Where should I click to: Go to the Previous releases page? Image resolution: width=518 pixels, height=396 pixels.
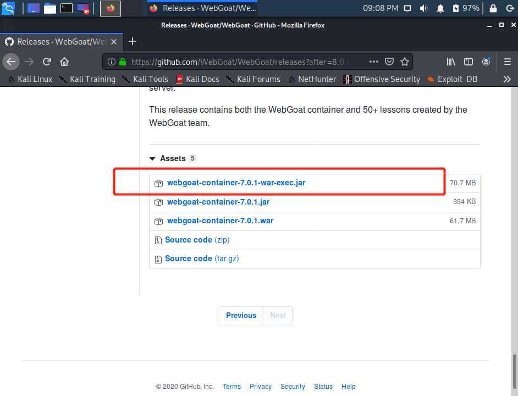pyautogui.click(x=241, y=316)
